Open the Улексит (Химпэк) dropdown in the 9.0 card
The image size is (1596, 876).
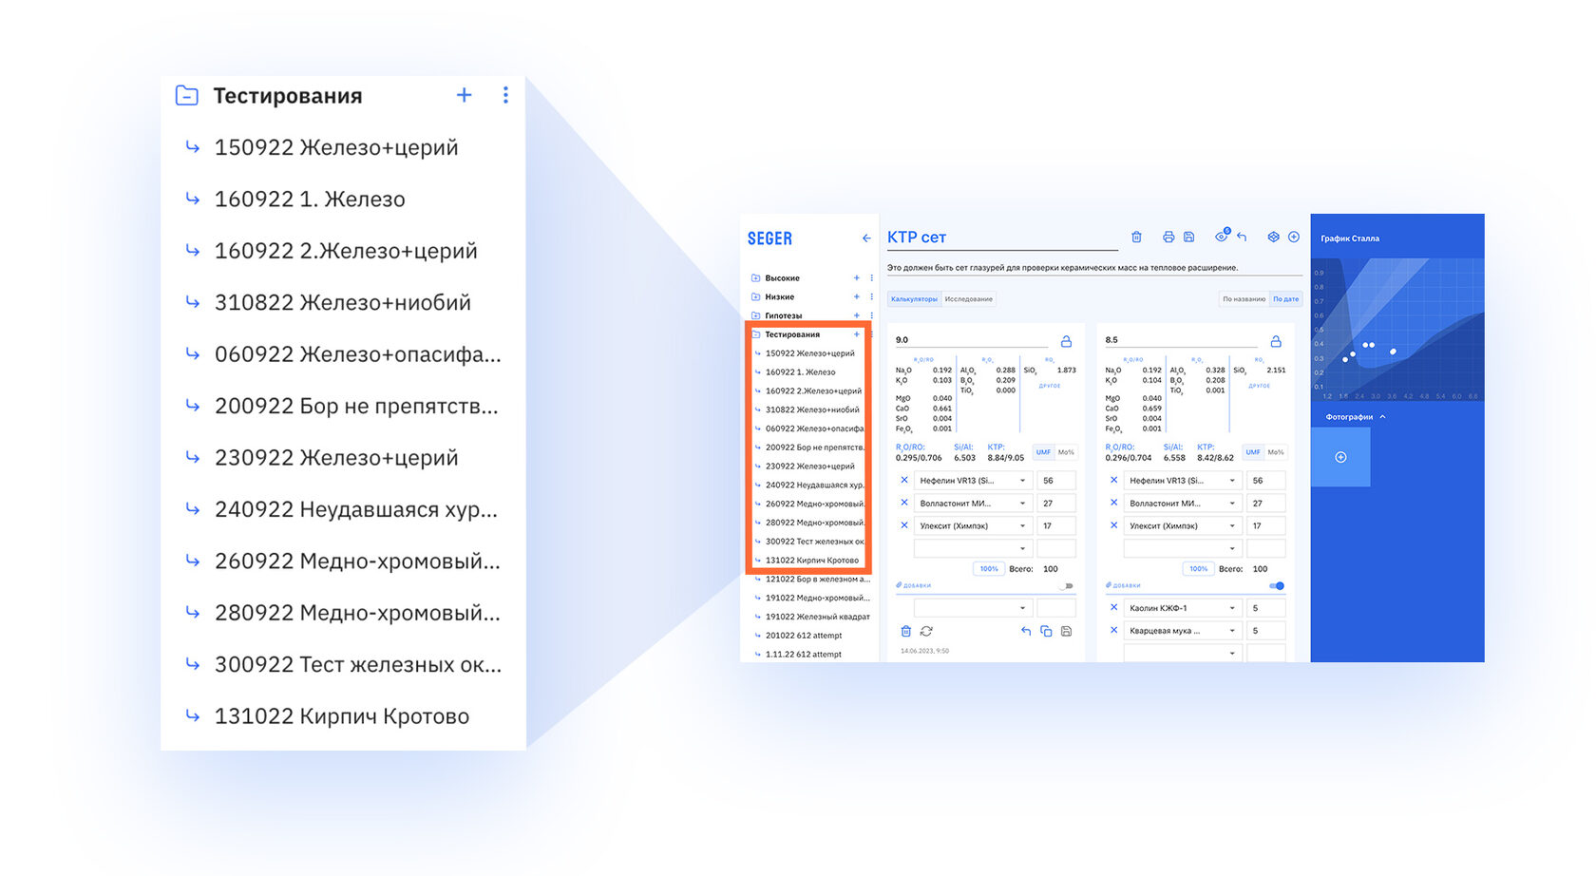pyautogui.click(x=973, y=525)
